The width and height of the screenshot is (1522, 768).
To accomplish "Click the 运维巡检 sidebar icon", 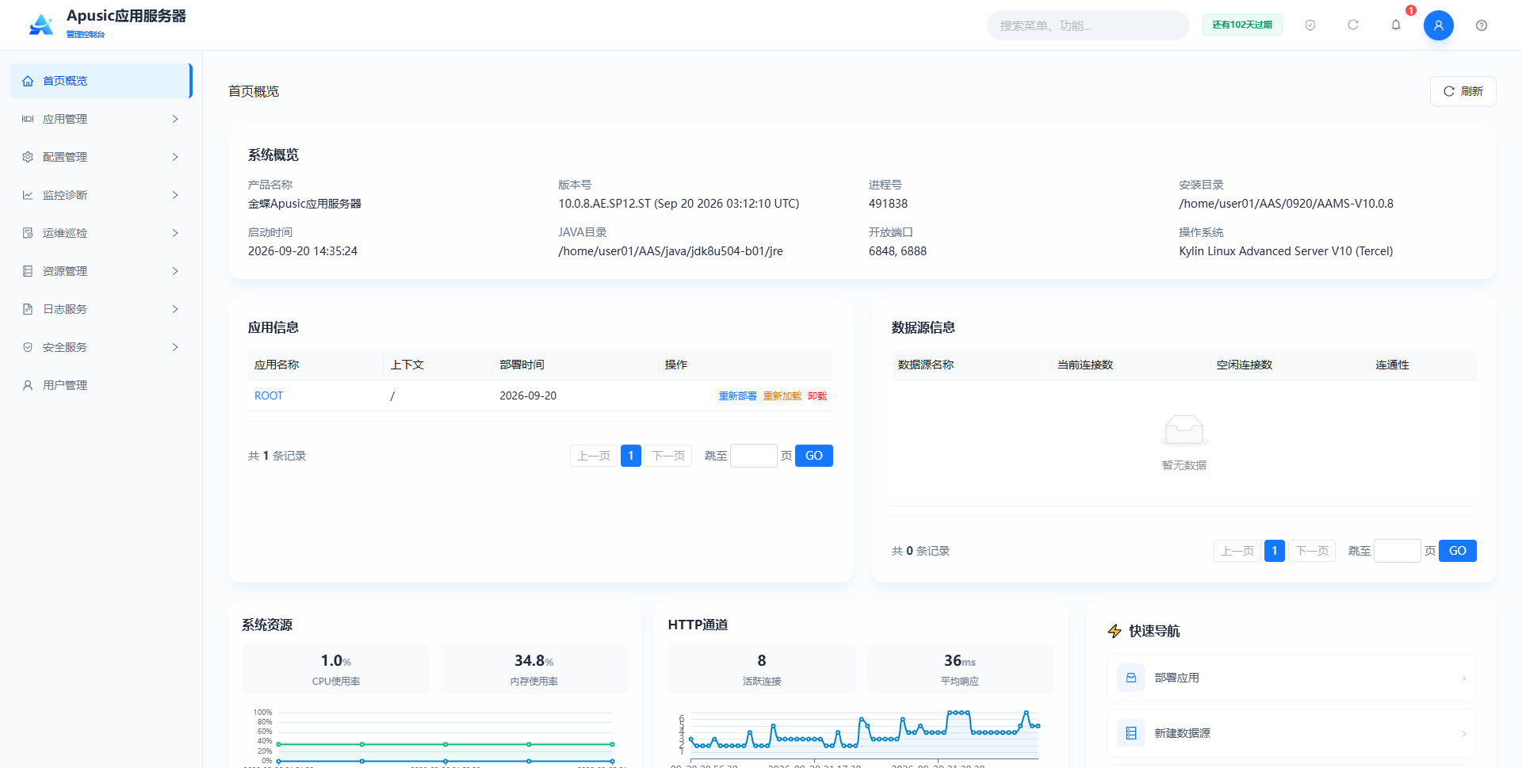I will [28, 233].
